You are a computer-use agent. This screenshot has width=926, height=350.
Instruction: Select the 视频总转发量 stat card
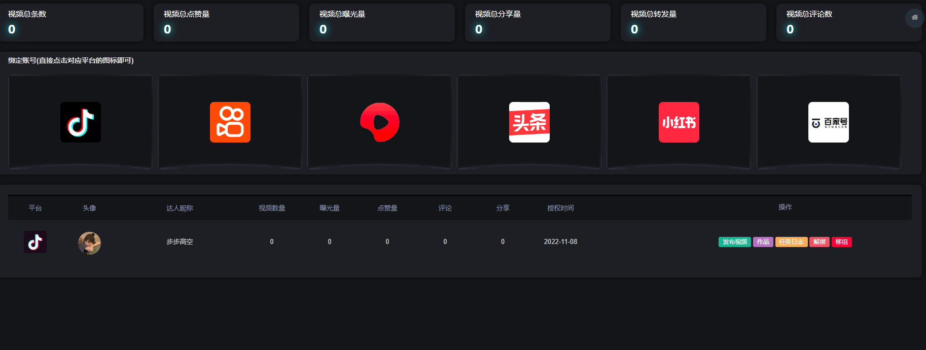pyautogui.click(x=693, y=22)
